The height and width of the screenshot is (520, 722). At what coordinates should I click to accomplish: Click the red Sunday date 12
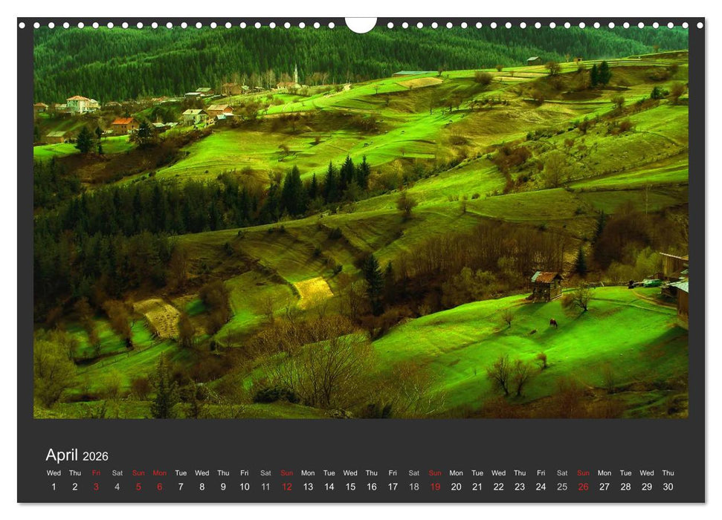[286, 484]
